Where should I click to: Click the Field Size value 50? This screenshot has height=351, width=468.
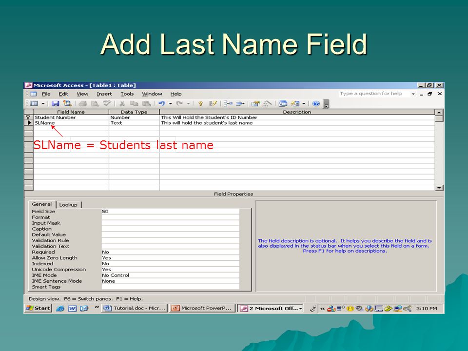tap(171, 211)
